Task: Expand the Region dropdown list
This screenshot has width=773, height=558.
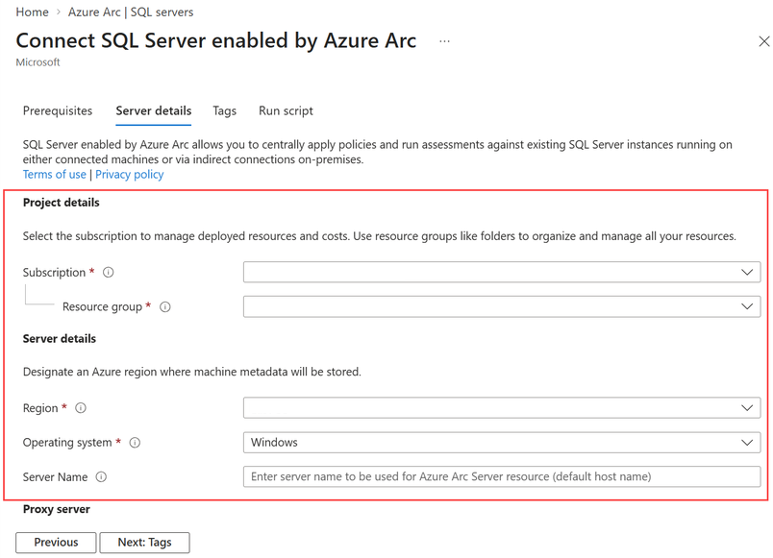Action: point(501,408)
